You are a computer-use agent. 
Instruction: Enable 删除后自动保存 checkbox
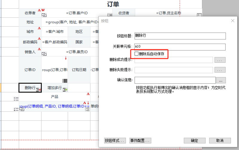tap(137, 54)
